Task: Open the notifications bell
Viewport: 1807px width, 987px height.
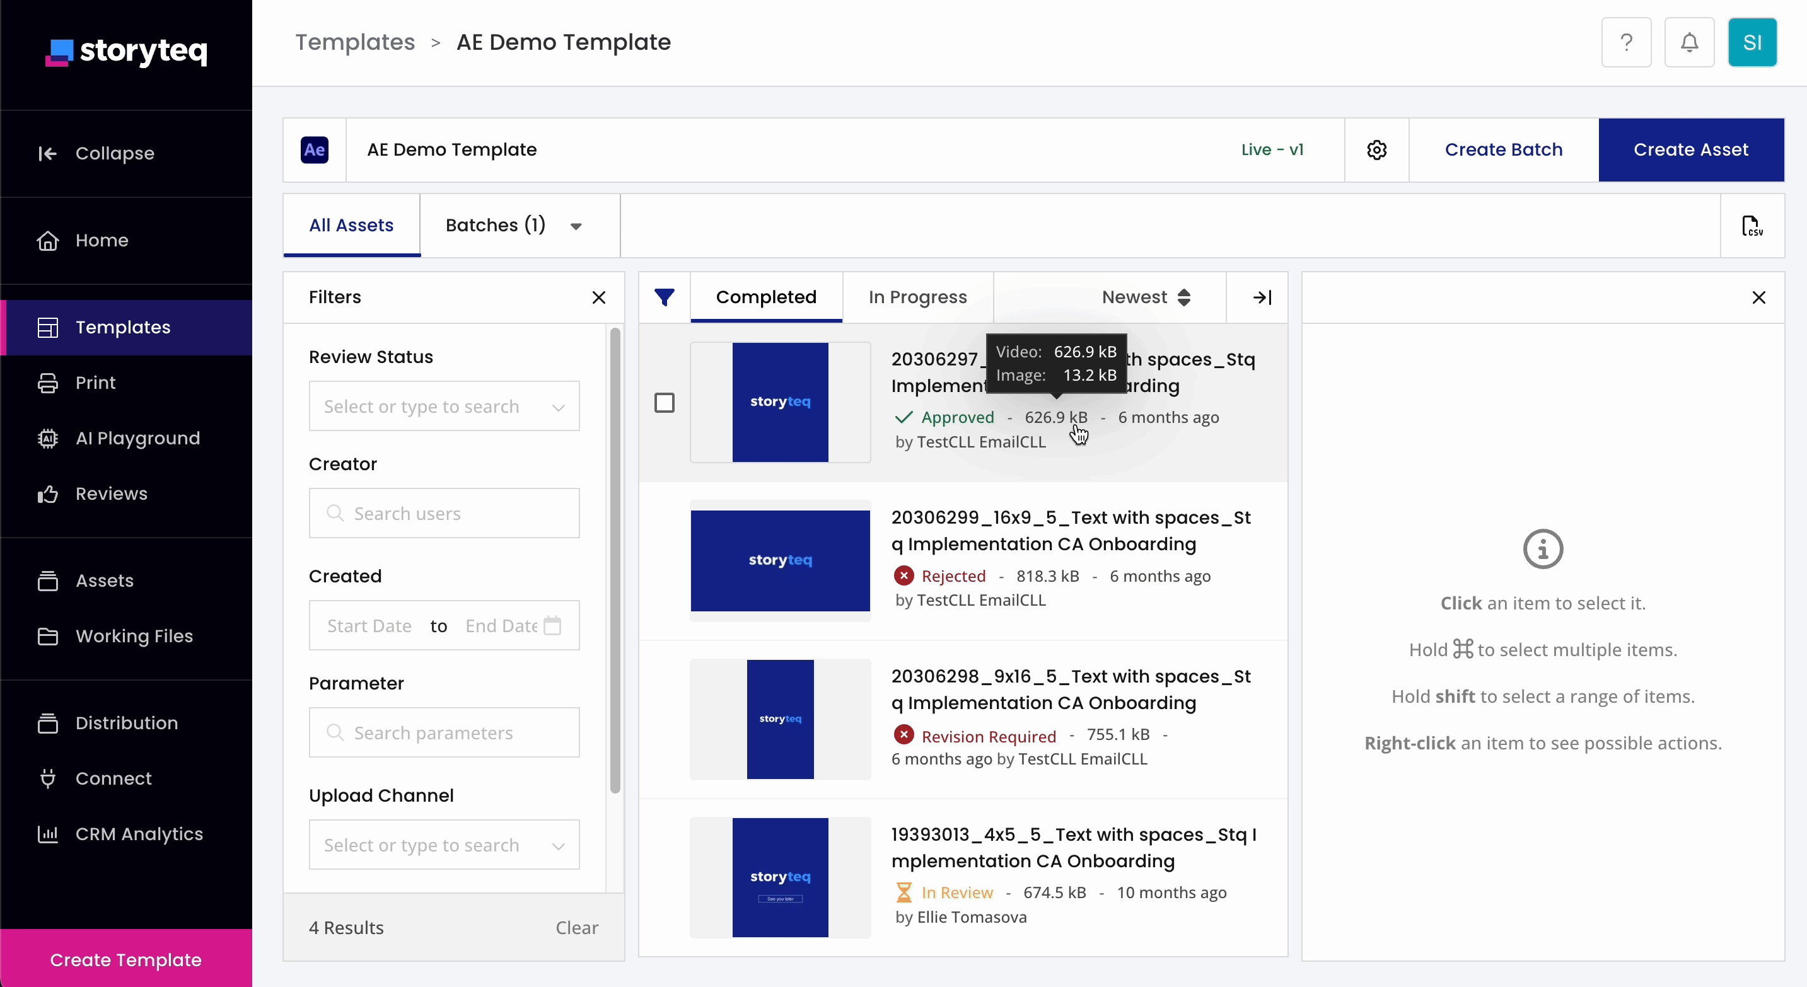Action: 1689,43
